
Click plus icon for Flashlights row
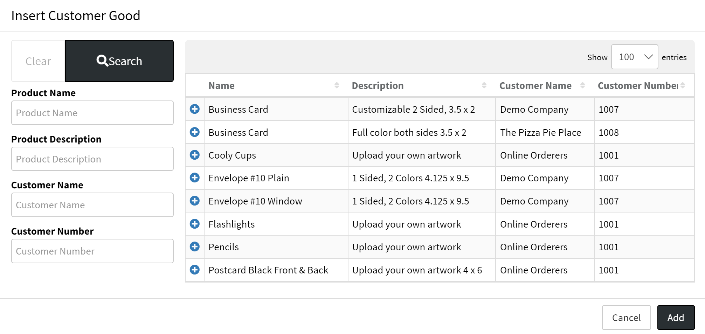tap(195, 224)
